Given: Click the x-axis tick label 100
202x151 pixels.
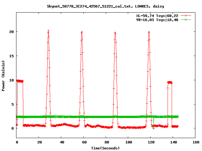Looking at the screenshot, I should pyautogui.click(x=129, y=142).
